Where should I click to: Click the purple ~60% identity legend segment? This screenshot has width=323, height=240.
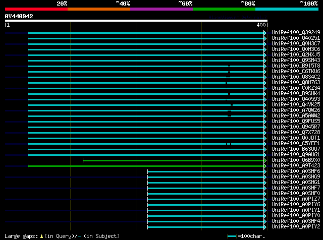coord(161,9)
